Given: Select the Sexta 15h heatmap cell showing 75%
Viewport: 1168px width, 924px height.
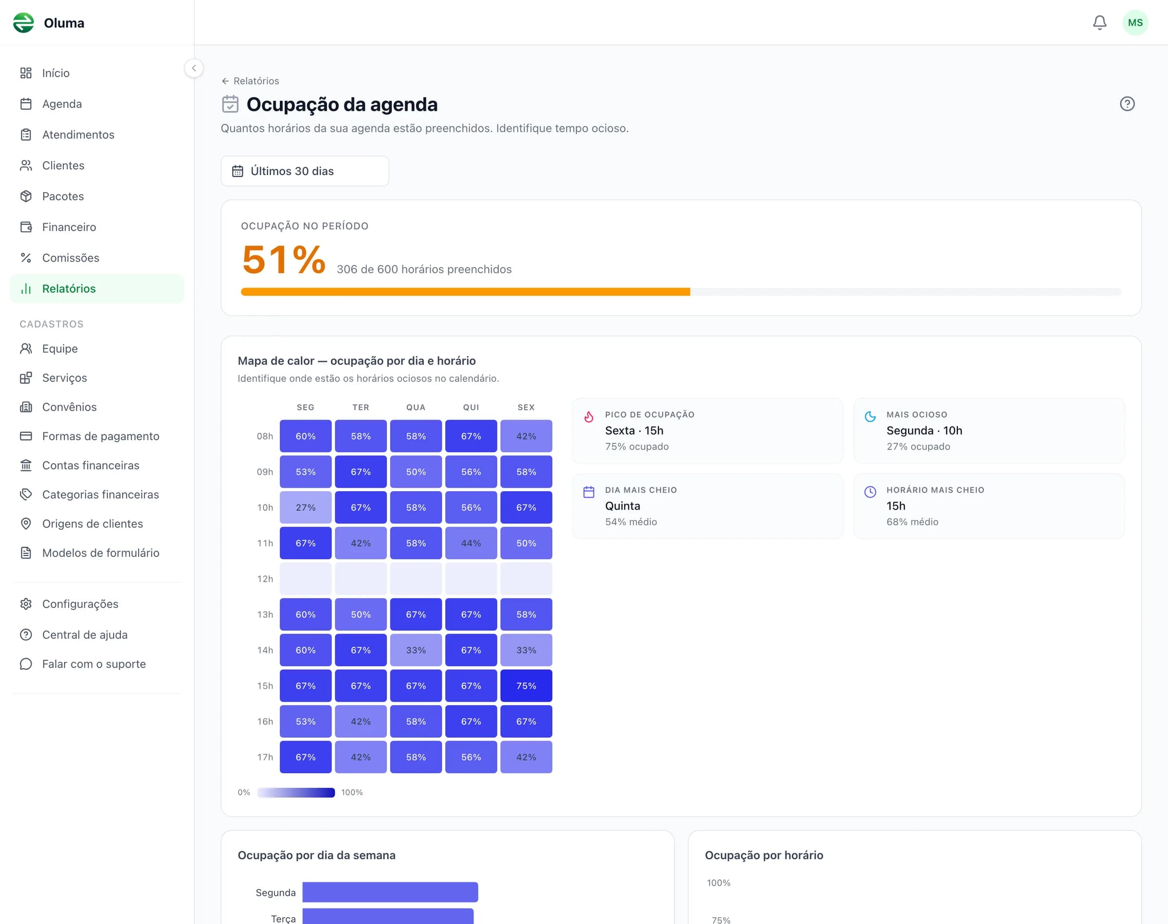Looking at the screenshot, I should pyautogui.click(x=526, y=686).
